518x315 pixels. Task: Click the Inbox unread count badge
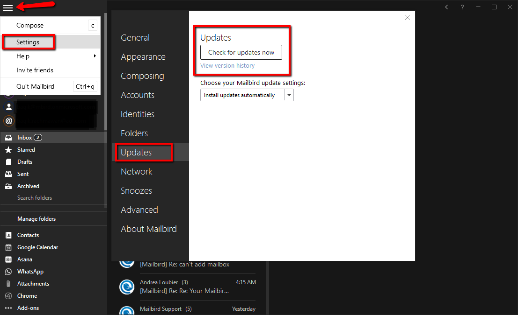[38, 138]
